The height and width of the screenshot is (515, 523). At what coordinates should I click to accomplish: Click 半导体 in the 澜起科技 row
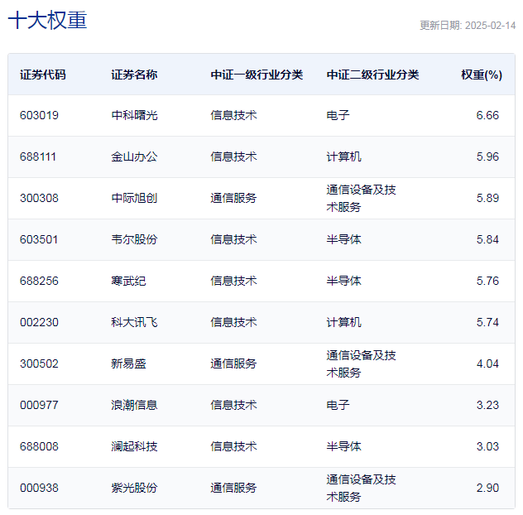pos(344,446)
